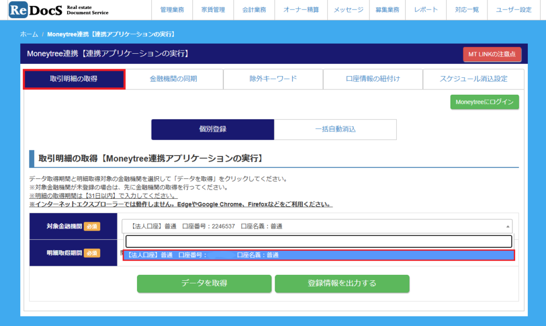Image resolution: width=546 pixels, height=326 pixels.
Task: Go to ホーム breadcrumb link
Action: pos(29,34)
